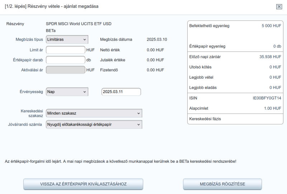Viewport: 287px width, 194px height.
Task: Click the Előző napi záróár value
Action: [x=270, y=57]
